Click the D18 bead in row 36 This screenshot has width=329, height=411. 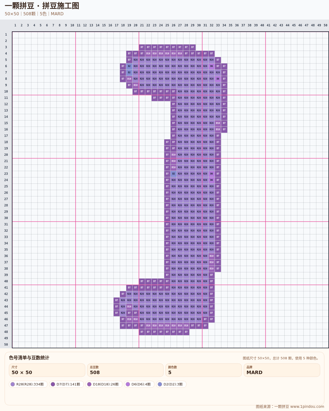coord(212,256)
